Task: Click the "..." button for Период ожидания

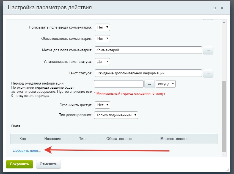Action: coord(150,84)
